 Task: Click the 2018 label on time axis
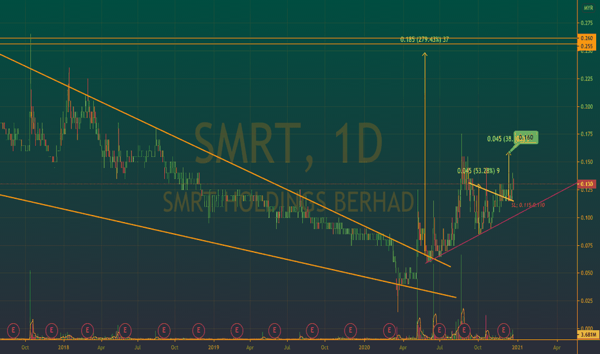[64, 348]
